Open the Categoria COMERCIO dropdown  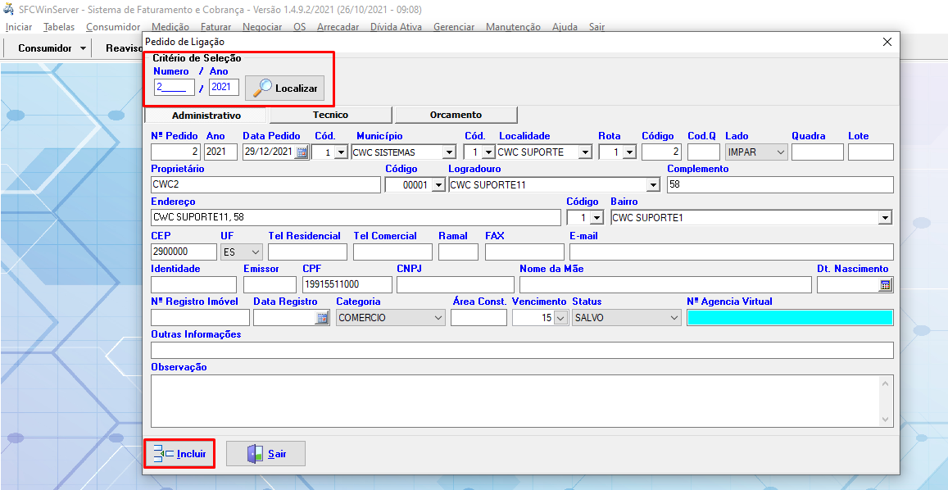(438, 318)
